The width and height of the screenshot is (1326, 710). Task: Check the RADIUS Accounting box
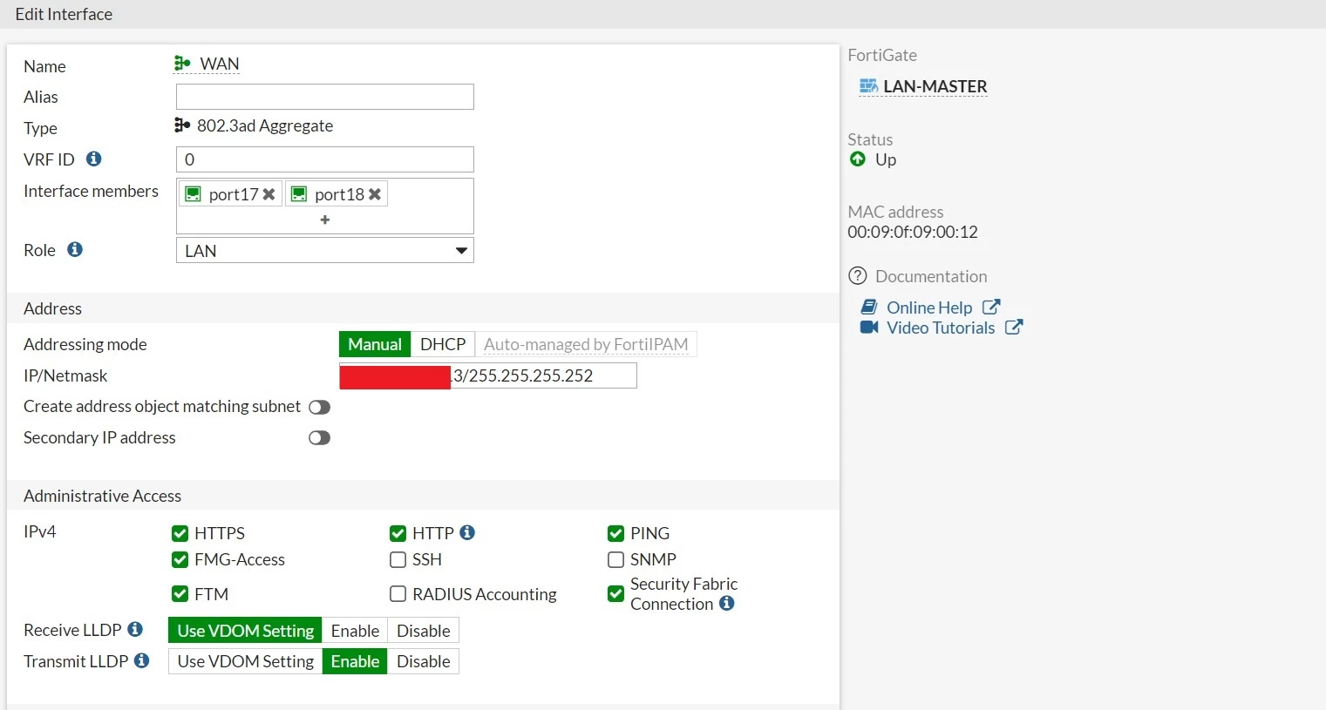(x=398, y=594)
